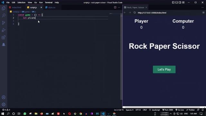Viewport: 206px width, 116px height.
Task: Click the feedback icon in status bar
Action: point(198,110)
